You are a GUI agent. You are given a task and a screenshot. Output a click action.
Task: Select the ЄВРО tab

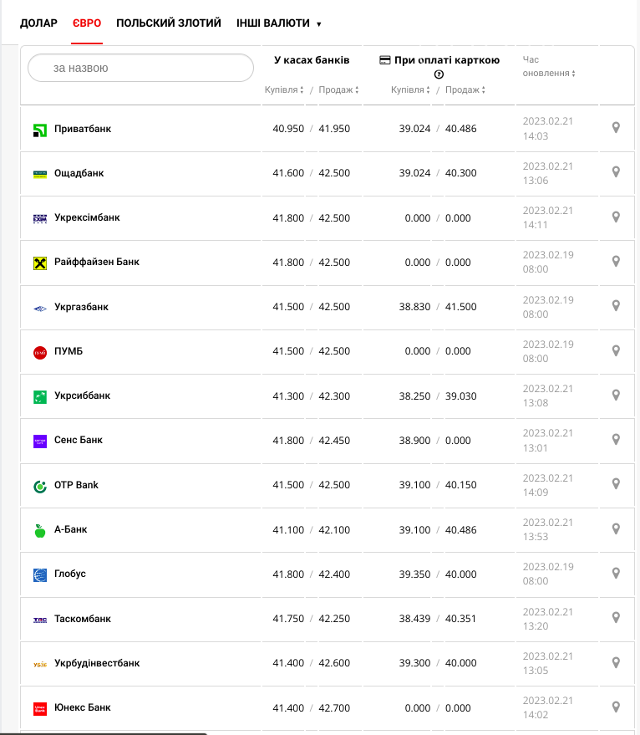[87, 23]
